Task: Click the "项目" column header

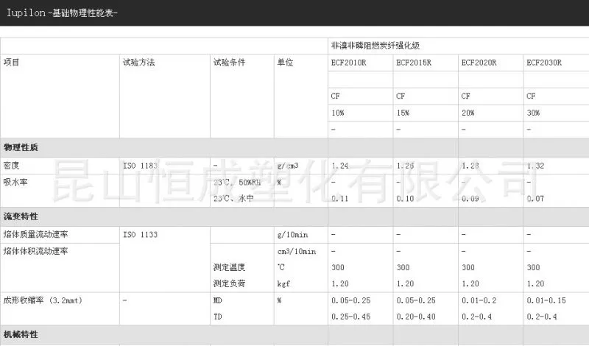Action: click(11, 63)
